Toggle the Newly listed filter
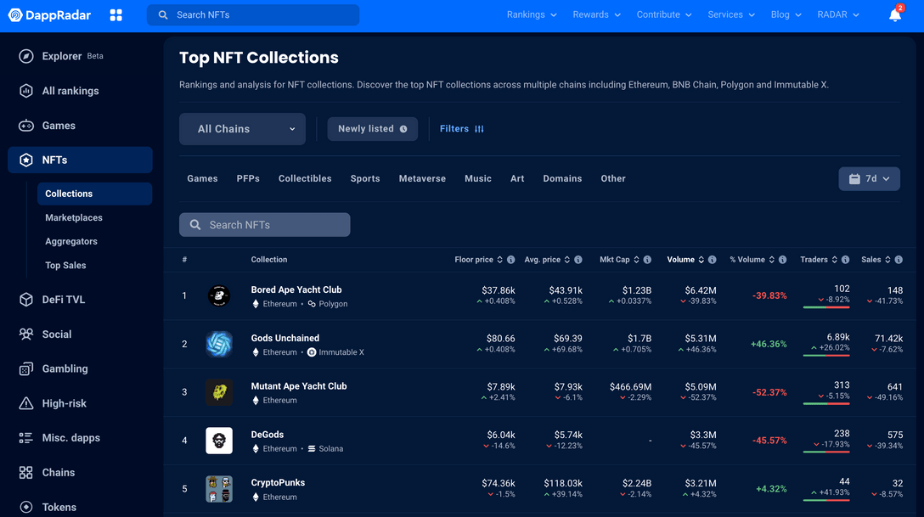924x517 pixels. [372, 129]
